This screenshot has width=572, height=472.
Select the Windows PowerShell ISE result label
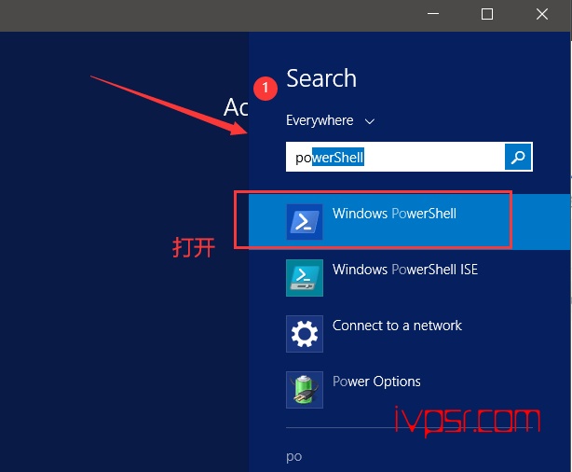pos(405,270)
